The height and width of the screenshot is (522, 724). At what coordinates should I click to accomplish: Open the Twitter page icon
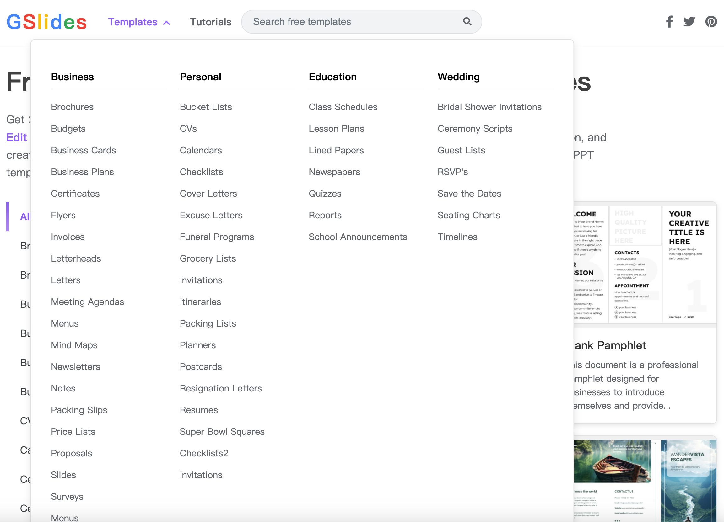[x=689, y=22]
